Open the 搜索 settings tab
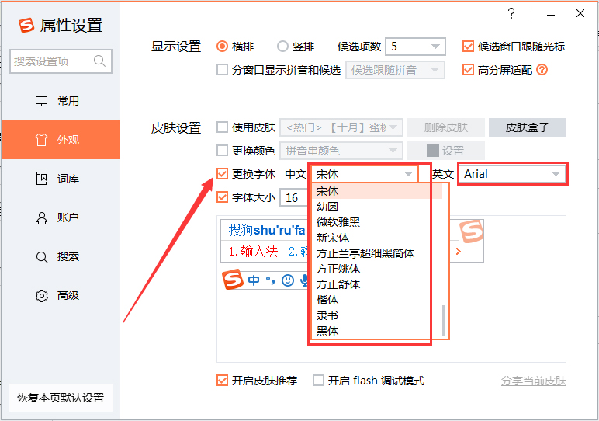599x421 pixels. tap(61, 257)
